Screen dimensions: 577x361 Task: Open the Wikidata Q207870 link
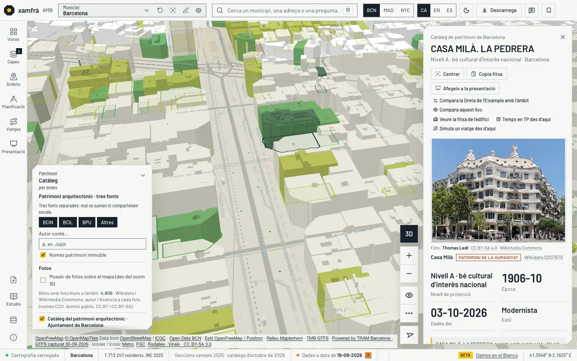click(543, 258)
